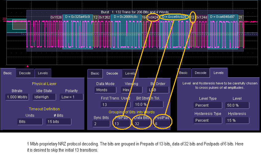Open the Basic tab in the middle panel
Image resolution: width=261 pixels, height=155 pixels.
coord(95,73)
